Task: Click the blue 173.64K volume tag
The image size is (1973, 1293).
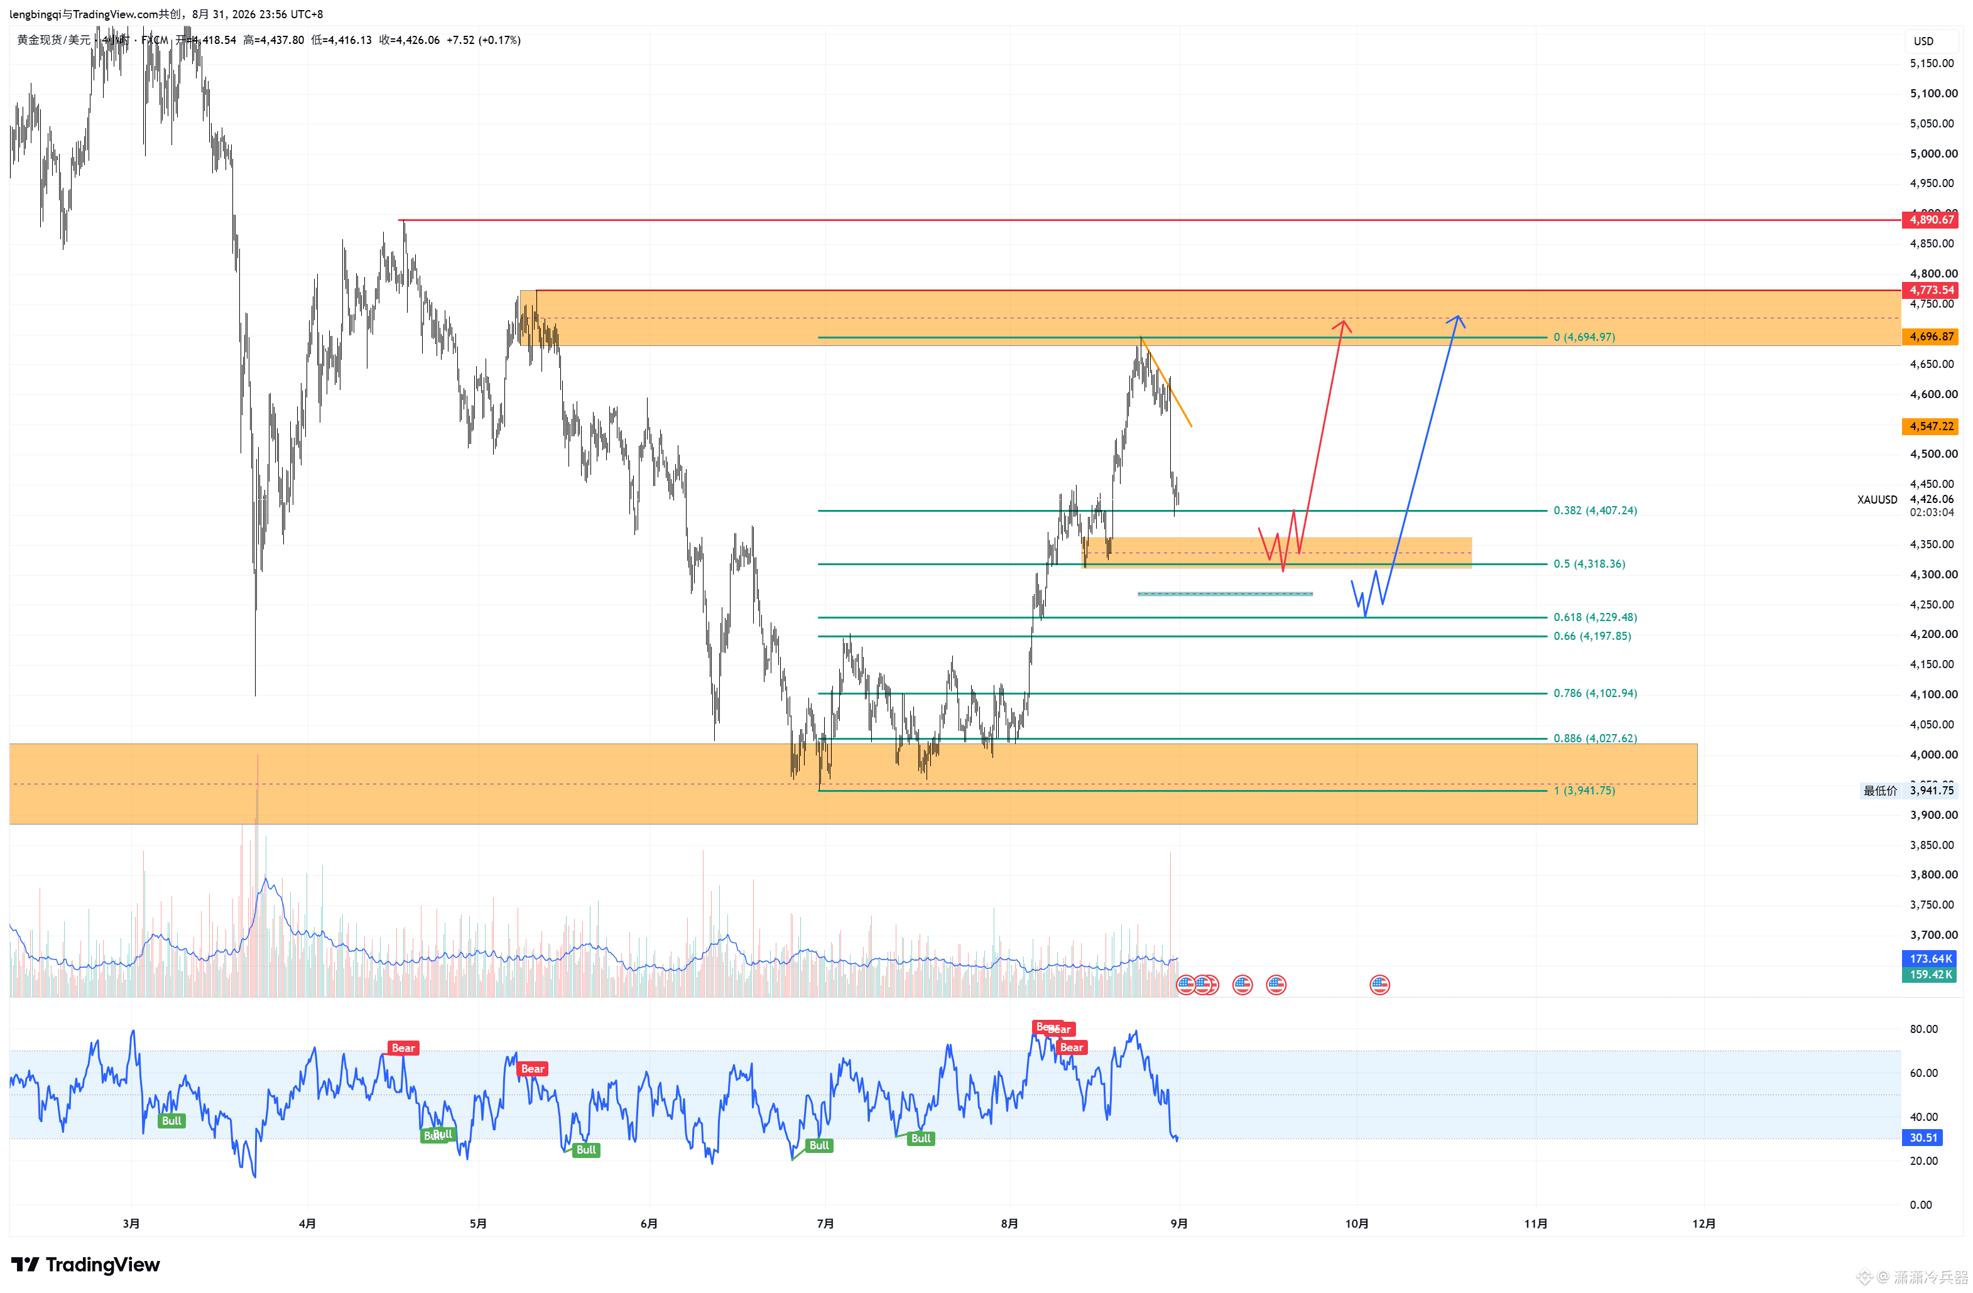Action: [x=1930, y=959]
